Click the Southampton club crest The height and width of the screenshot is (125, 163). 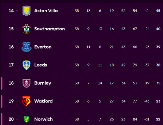click(26, 29)
